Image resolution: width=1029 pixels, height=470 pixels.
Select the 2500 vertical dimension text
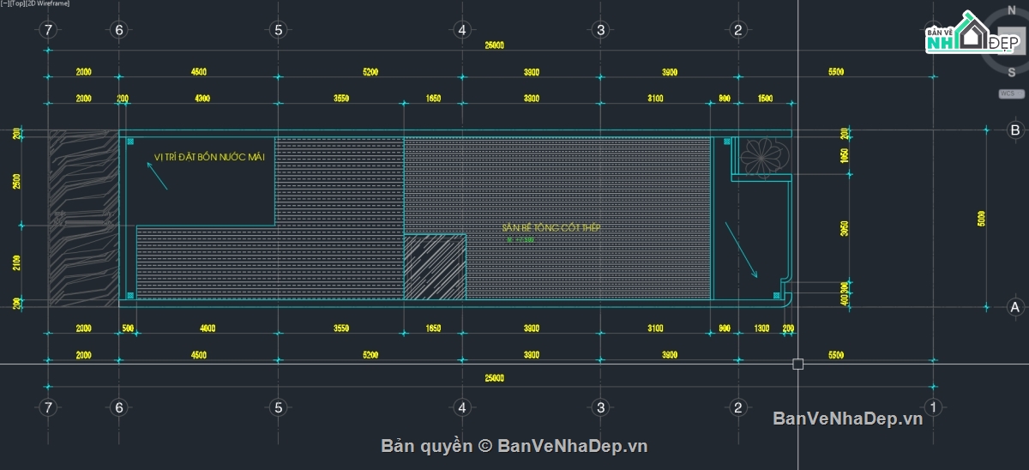point(18,181)
